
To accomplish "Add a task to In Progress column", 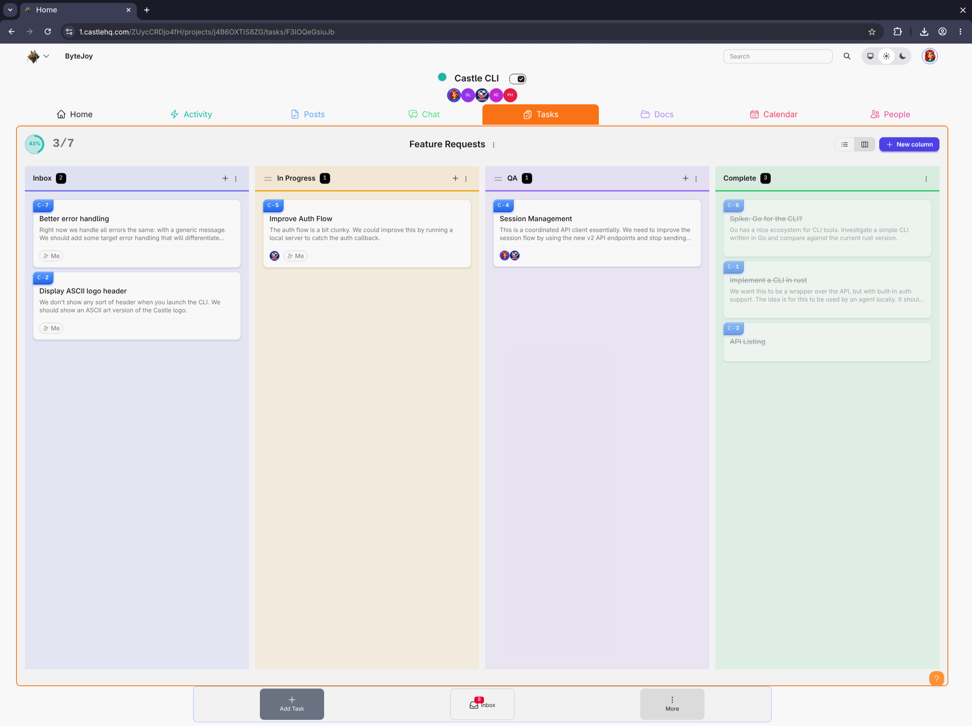I will coord(455,178).
